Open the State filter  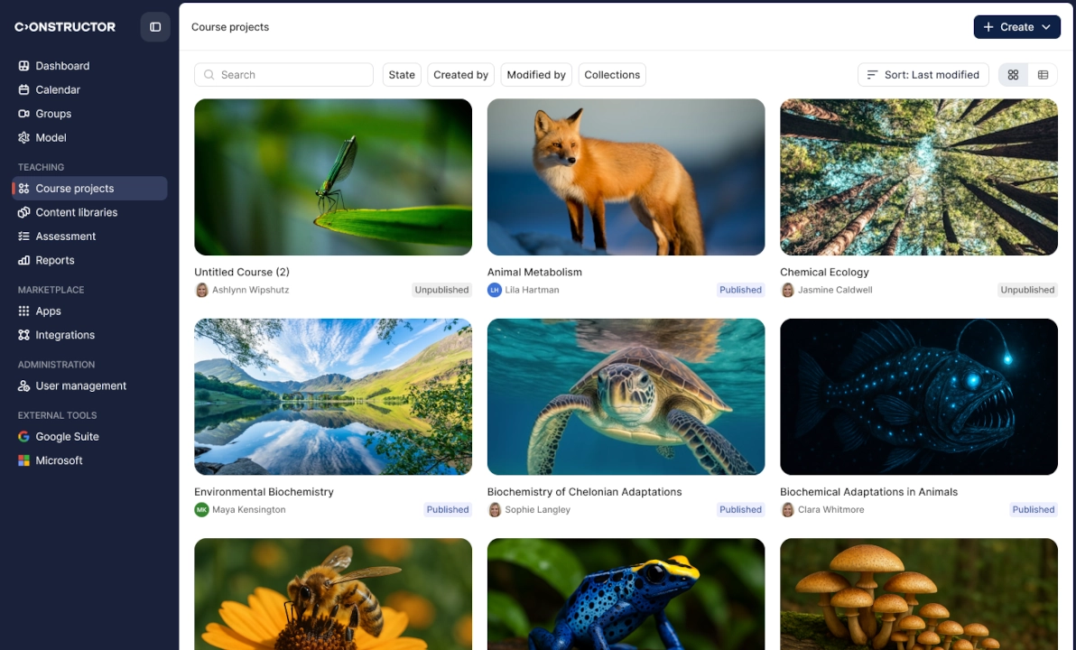coord(402,75)
